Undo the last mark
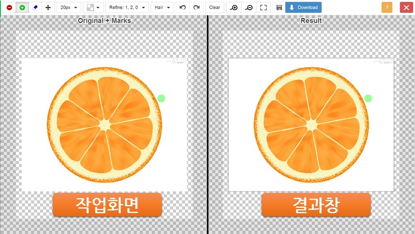Image resolution: width=415 pixels, height=234 pixels. [x=183, y=7]
